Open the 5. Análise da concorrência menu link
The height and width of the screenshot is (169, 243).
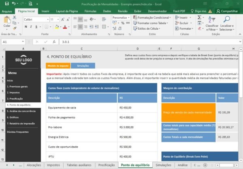tap(21, 111)
